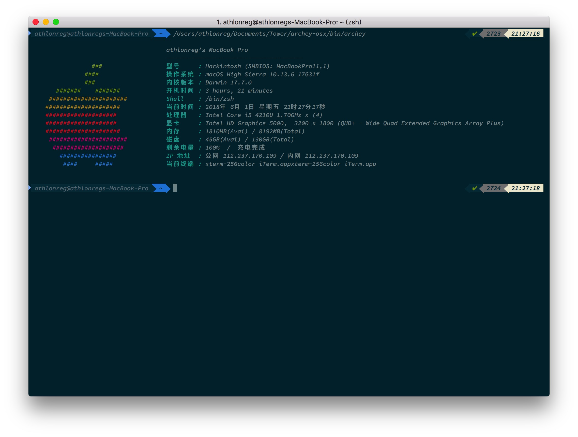578x437 pixels.
Task: Click the disk 45GB(Avai) / 130GB(Total) value
Action: (x=250, y=139)
